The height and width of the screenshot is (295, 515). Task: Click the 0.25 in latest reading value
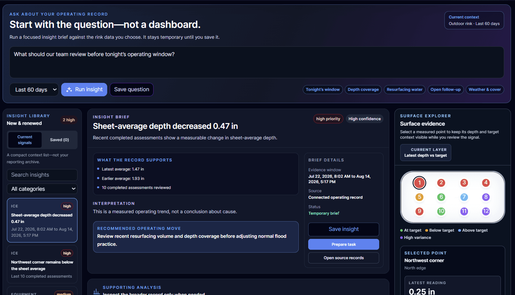(422, 291)
